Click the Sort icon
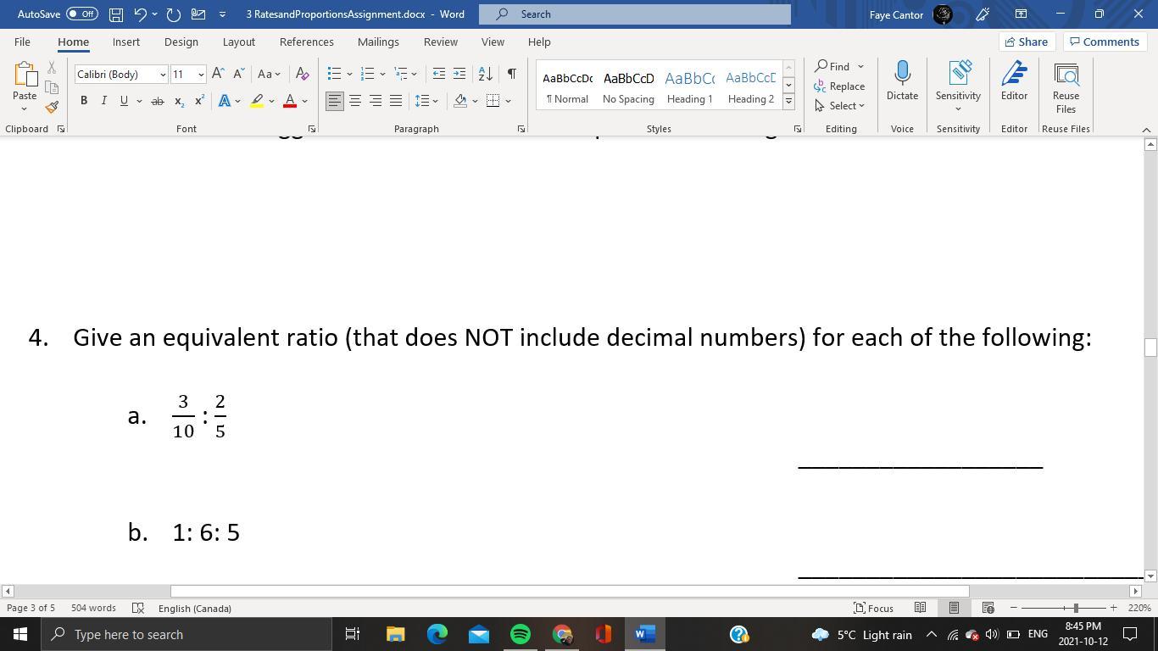This screenshot has height=651, width=1158. tap(486, 75)
